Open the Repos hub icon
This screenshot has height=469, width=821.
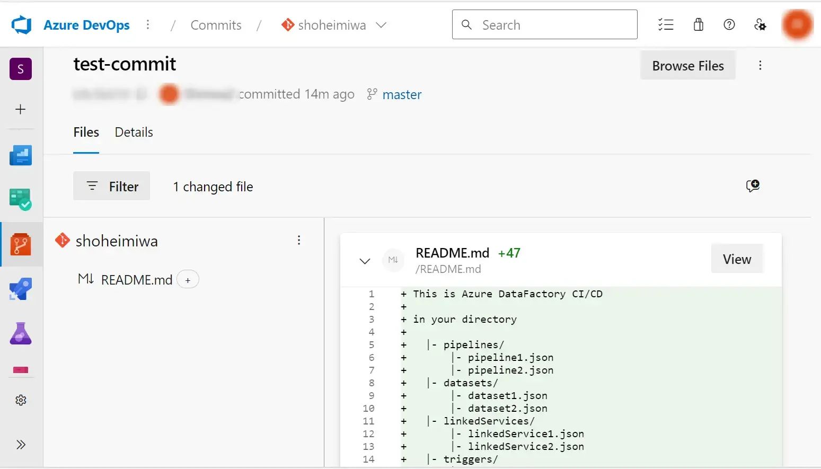21,244
